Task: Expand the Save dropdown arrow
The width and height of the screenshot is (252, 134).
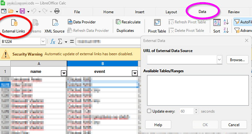Action: click(x=28, y=12)
